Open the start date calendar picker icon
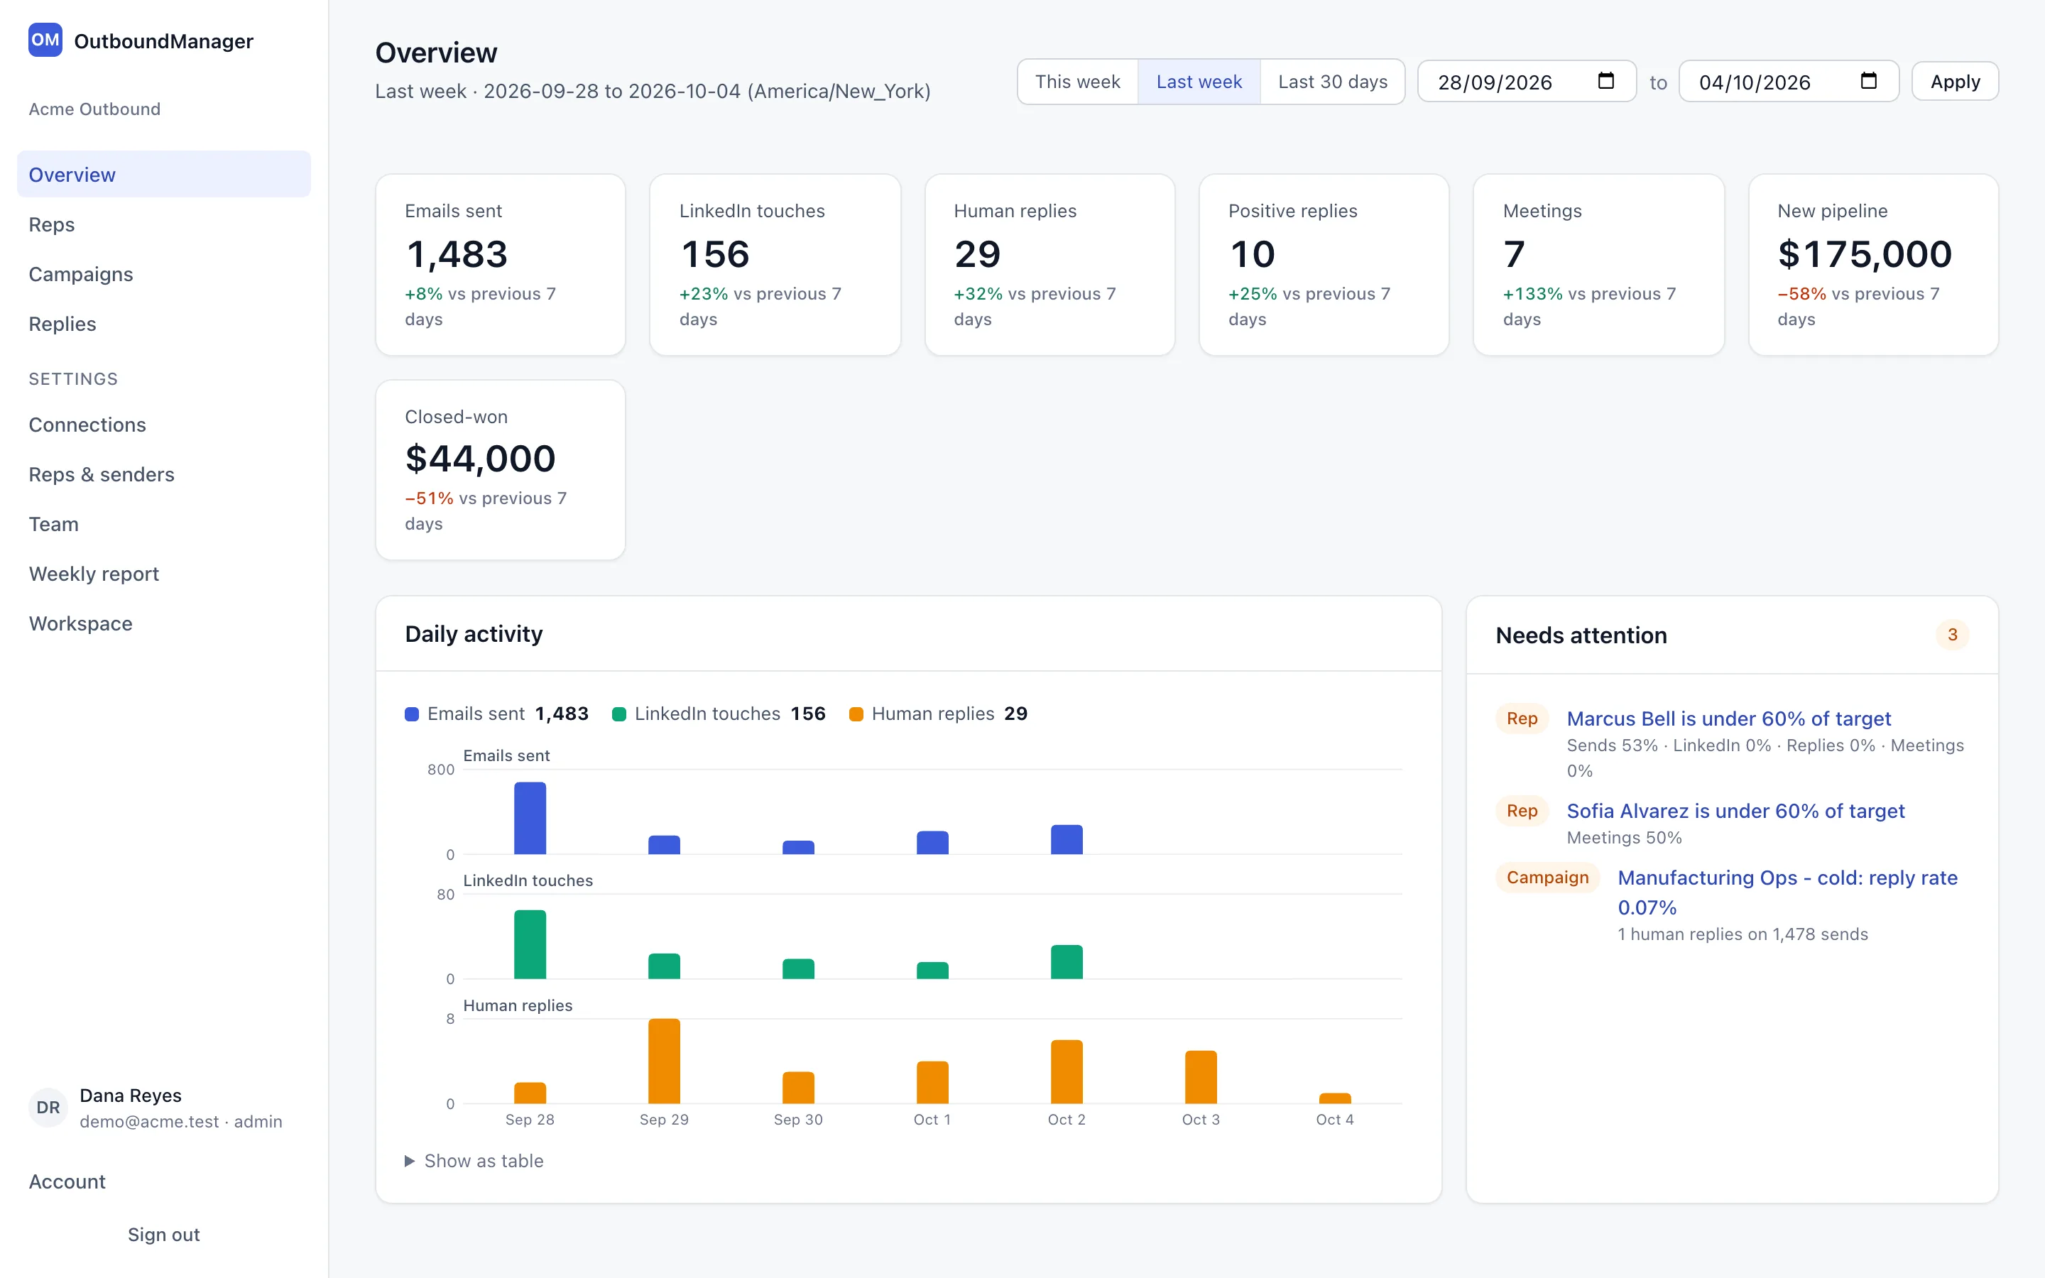2045x1278 pixels. tap(1605, 81)
